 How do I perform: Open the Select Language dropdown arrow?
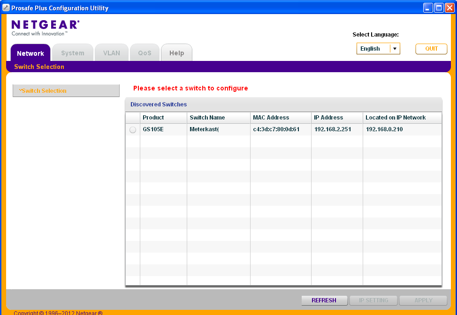tap(395, 49)
